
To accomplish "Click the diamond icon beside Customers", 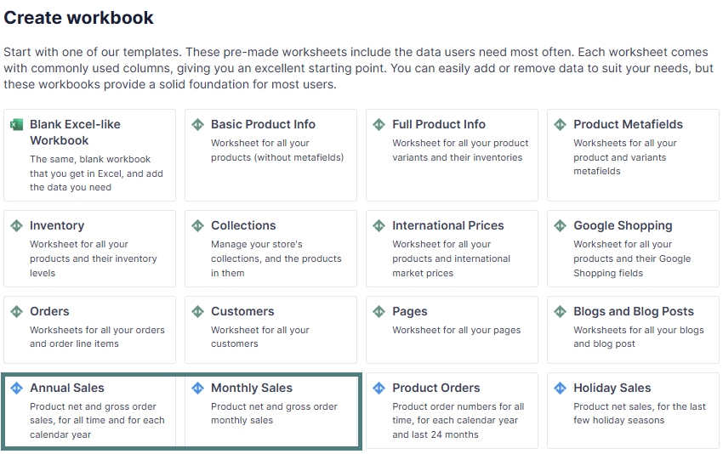I will pos(198,311).
